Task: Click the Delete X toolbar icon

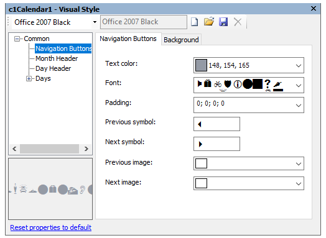Action: (x=238, y=22)
